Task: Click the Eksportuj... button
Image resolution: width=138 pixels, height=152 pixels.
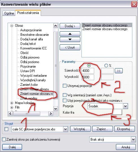Action: point(124,129)
